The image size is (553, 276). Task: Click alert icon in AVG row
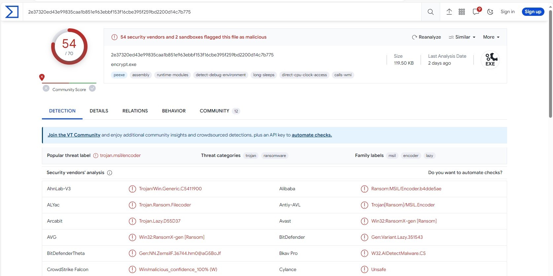(132, 237)
